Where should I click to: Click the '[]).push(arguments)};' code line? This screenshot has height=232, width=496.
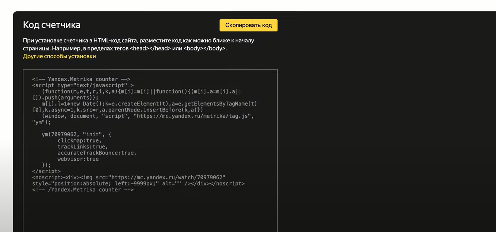(x=65, y=98)
